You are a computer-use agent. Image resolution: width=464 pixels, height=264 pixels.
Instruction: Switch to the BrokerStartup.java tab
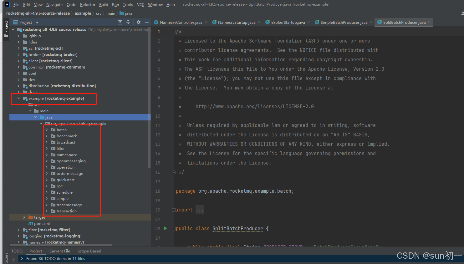pos(288,22)
